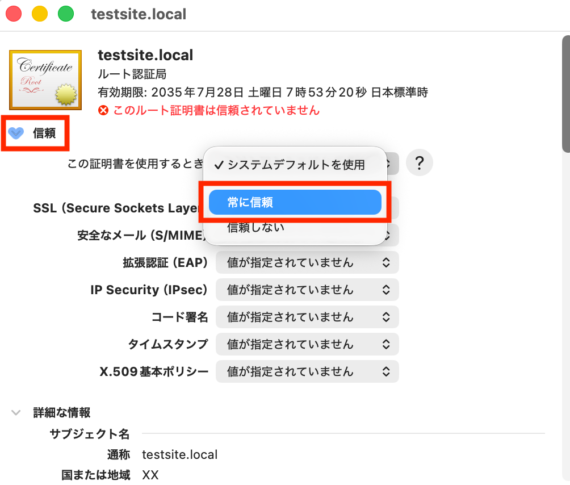Image resolution: width=570 pixels, height=485 pixels.
Task: Click the サブジェクト名 heading
Action: tap(90, 434)
